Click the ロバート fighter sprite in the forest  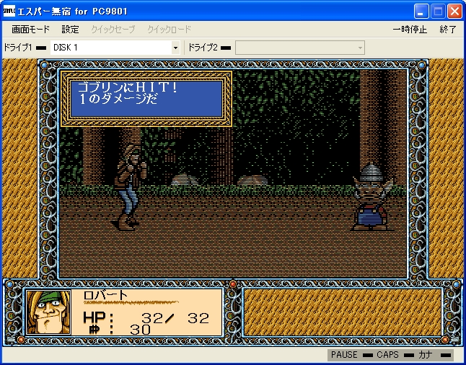point(129,188)
